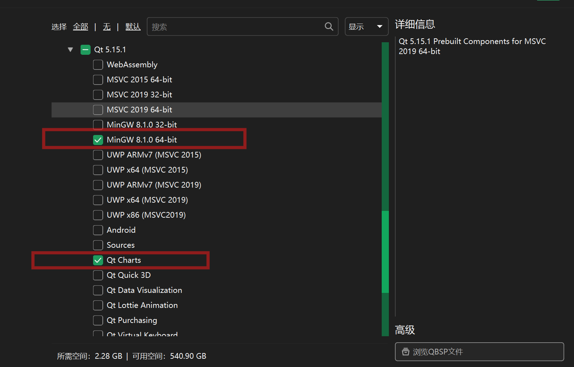The height and width of the screenshot is (367, 574).
Task: Click the QBSP file browse icon
Action: (405, 352)
